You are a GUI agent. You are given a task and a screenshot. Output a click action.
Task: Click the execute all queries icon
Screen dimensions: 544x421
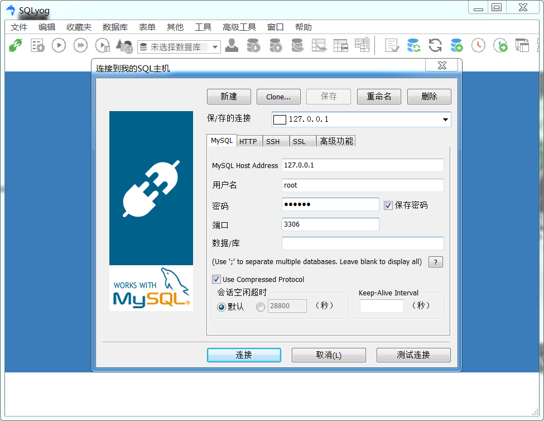coord(80,45)
